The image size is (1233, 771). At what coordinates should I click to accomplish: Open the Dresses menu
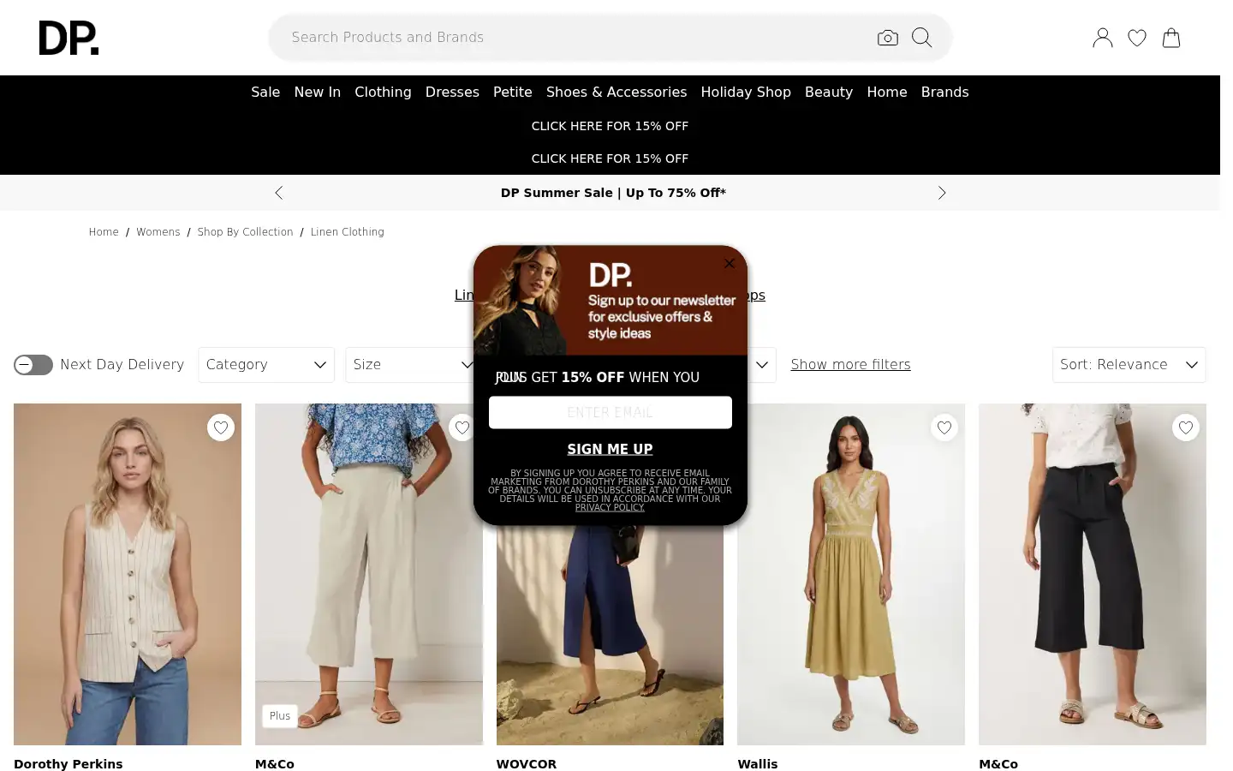coord(452,92)
